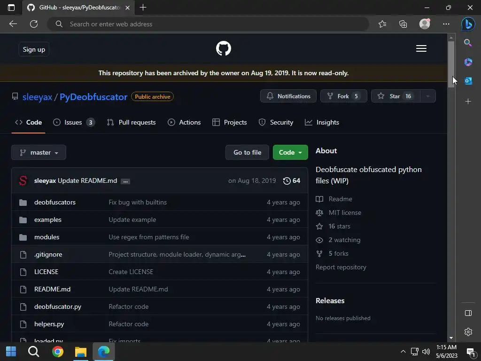This screenshot has height=361, width=481.
Task: Open the LICENSE file
Action: (47, 272)
